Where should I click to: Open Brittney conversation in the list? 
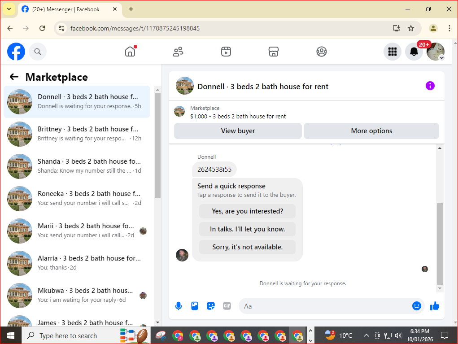coord(77,134)
